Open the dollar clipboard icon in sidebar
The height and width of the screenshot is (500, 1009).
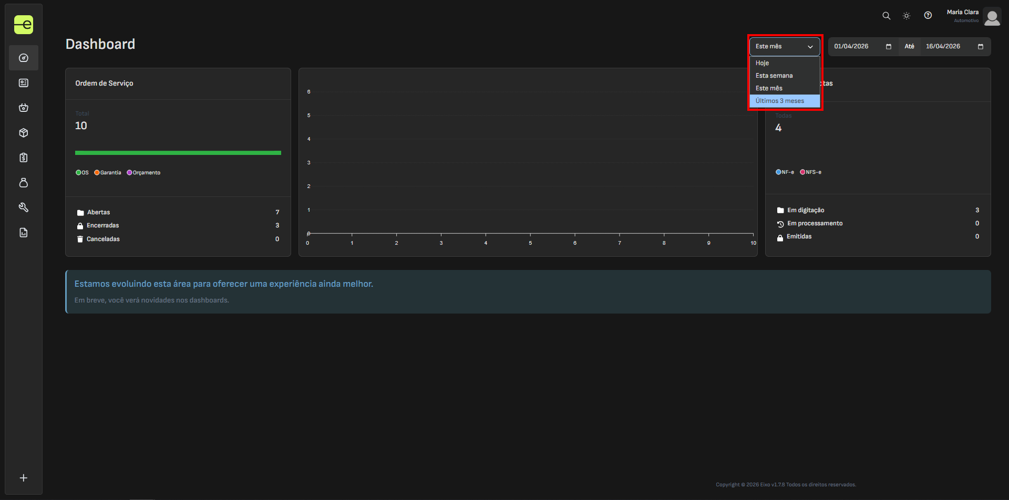click(24, 158)
